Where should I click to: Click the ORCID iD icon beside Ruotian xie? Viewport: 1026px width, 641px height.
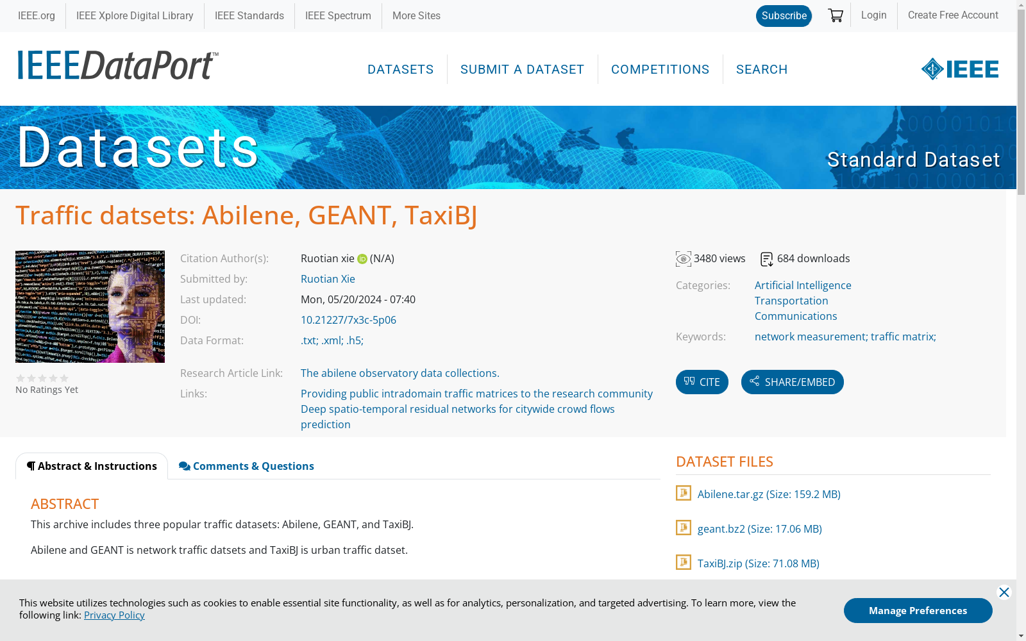(x=362, y=259)
